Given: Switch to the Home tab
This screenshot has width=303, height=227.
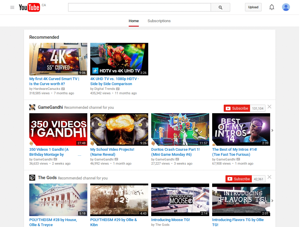Looking at the screenshot, I should click(x=134, y=21).
